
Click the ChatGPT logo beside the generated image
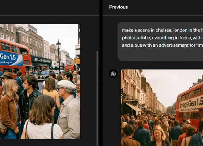pyautogui.click(x=113, y=74)
